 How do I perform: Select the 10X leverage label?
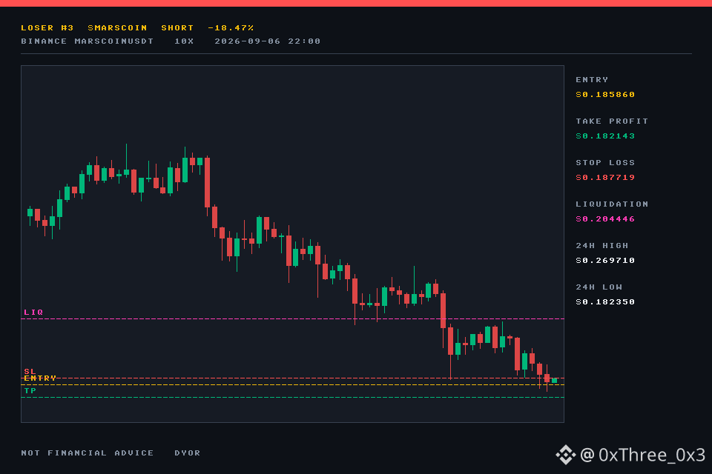(x=184, y=41)
